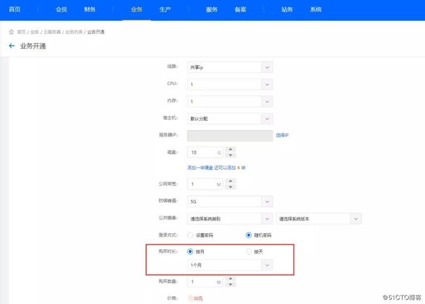Image resolution: width=425 pixels, height=304 pixels.
Task: Open the 会员 top navigation item
Action: (61, 10)
